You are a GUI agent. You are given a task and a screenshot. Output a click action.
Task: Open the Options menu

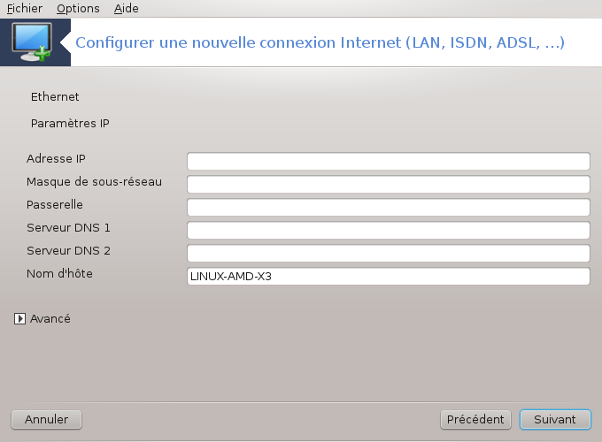pos(78,9)
